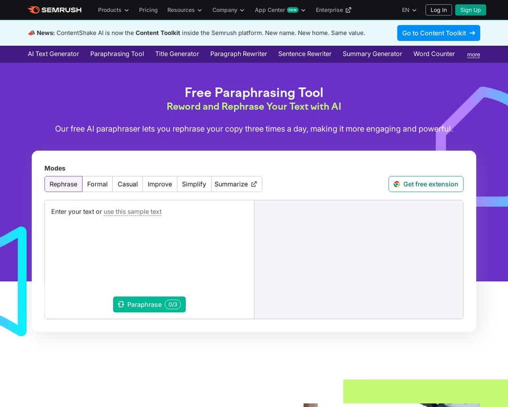Open the Title Generator tab

tap(177, 54)
